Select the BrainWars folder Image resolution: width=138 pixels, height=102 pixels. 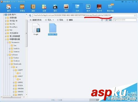[x=12, y=27]
